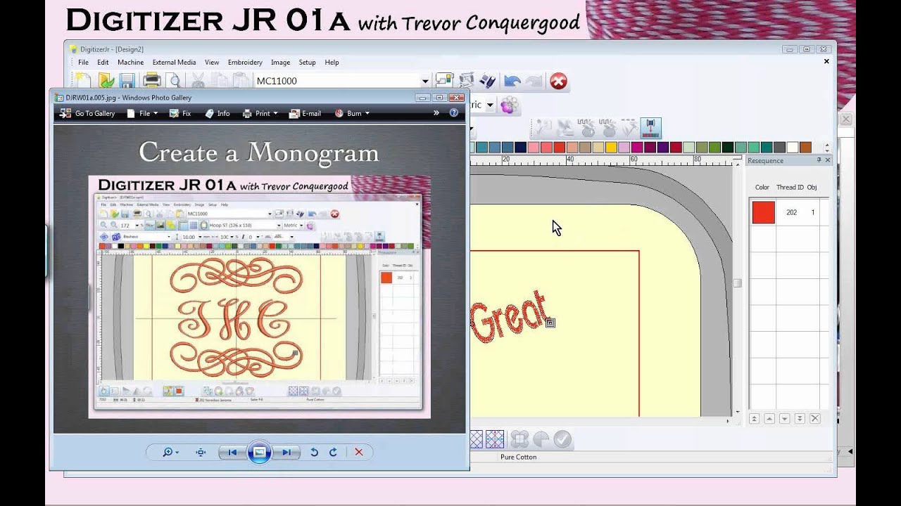
Task: Expand the Photo Gallery Print menu
Action: [x=260, y=113]
